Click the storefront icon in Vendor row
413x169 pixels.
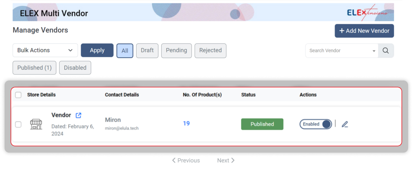[36, 124]
